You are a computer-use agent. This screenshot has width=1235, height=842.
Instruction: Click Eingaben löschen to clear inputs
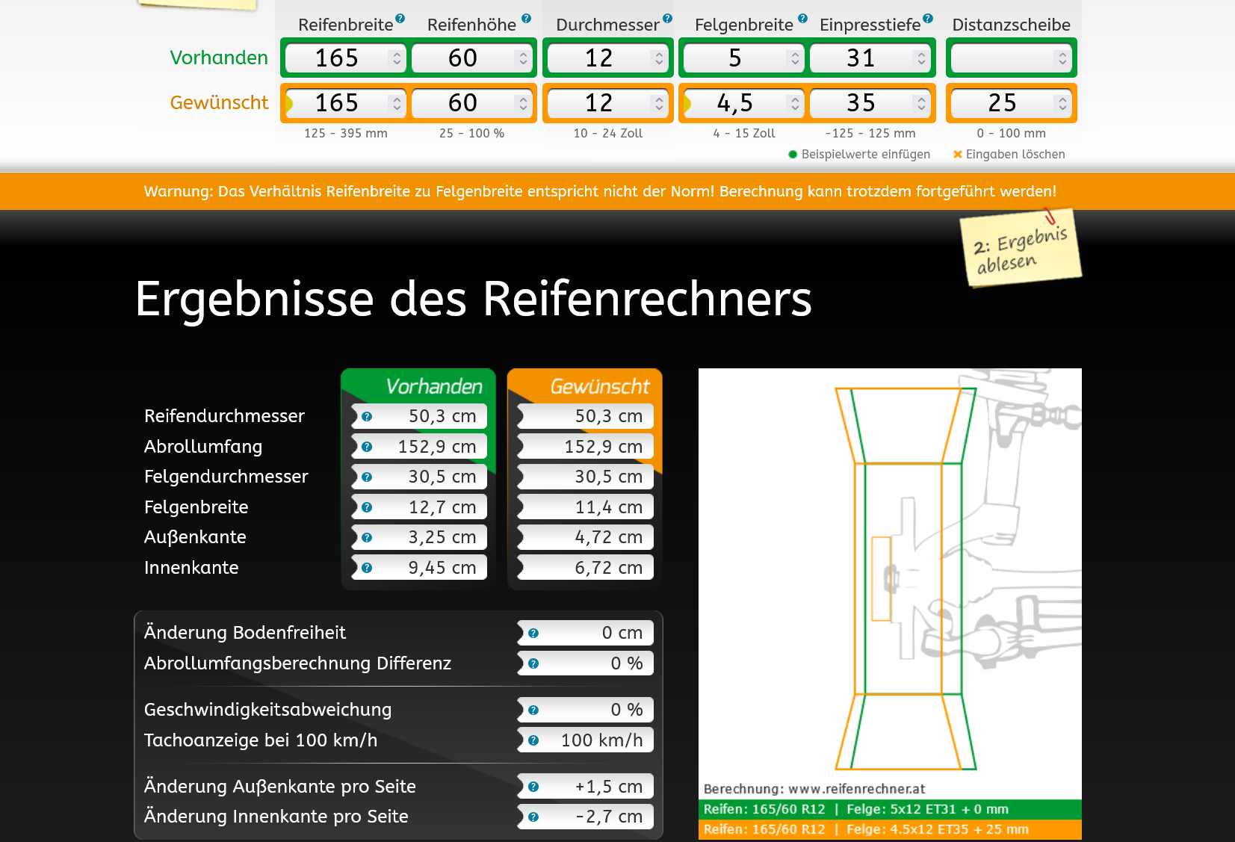click(1015, 155)
